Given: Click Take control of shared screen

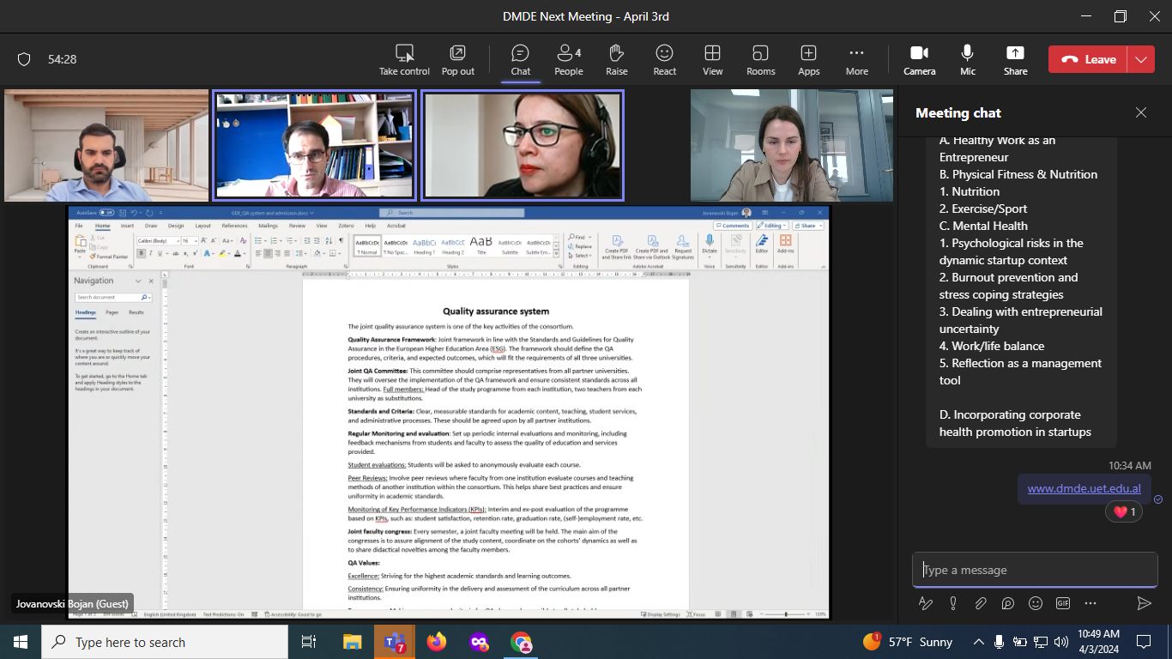Looking at the screenshot, I should pyautogui.click(x=404, y=59).
